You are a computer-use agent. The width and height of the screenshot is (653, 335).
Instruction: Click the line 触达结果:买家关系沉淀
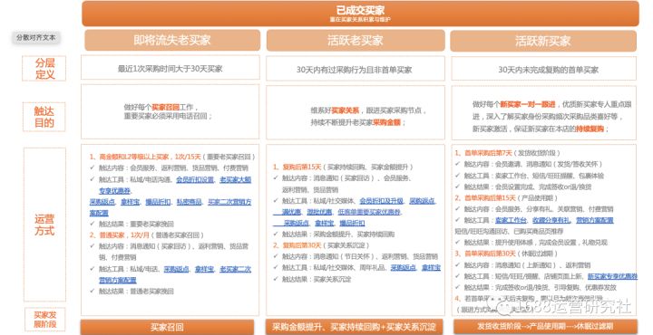(x=317, y=279)
